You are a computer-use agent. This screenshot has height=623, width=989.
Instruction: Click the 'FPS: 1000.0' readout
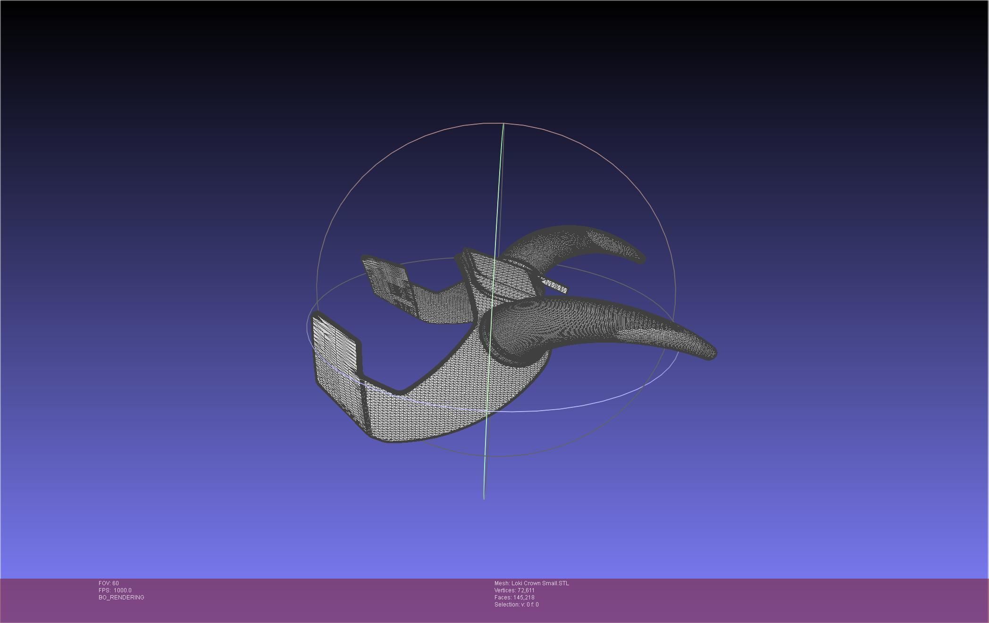click(115, 590)
